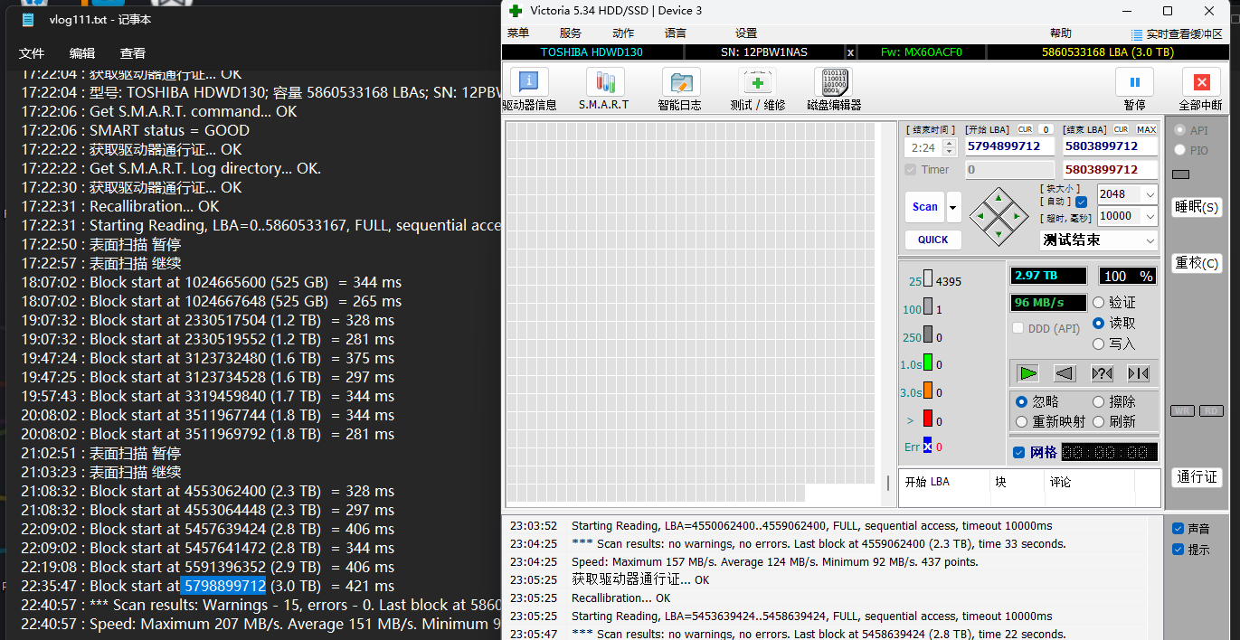The width and height of the screenshot is (1240, 640).
Task: Open the timeout 10000 dropdown
Action: (x=1150, y=216)
